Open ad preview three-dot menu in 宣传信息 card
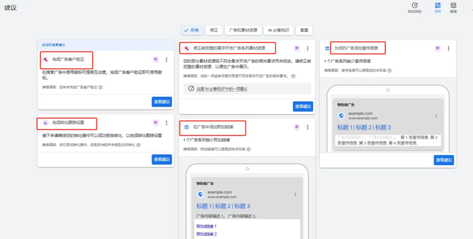The height and width of the screenshot is (239, 473). click(436, 116)
